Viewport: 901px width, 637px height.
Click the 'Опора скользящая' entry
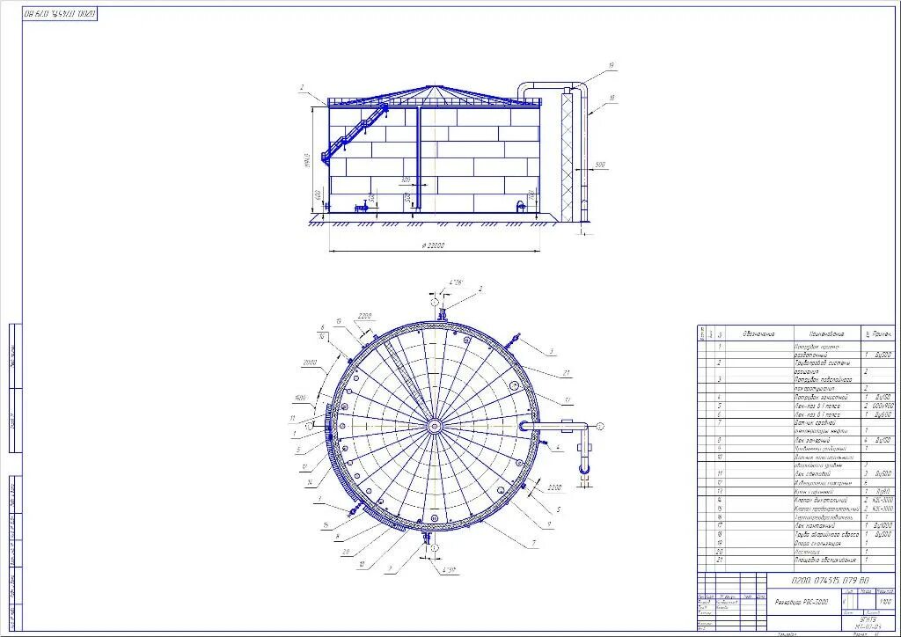[818, 543]
